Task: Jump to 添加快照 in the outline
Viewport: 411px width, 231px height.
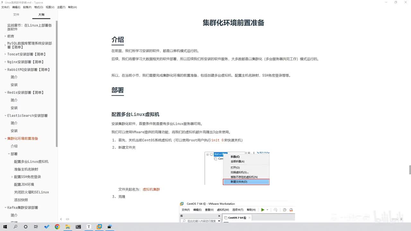Action: point(21,200)
